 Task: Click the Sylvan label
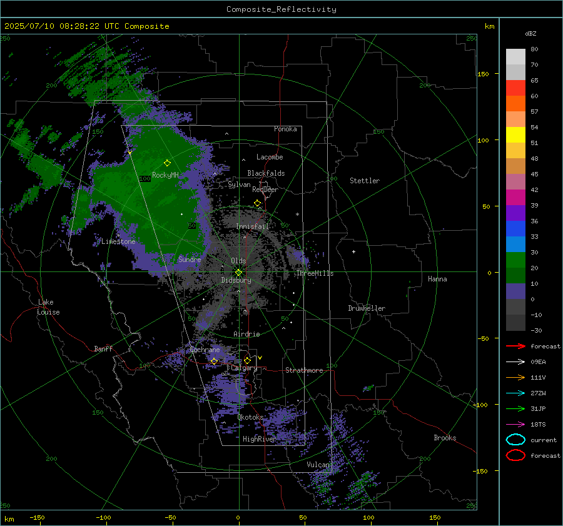click(x=239, y=185)
